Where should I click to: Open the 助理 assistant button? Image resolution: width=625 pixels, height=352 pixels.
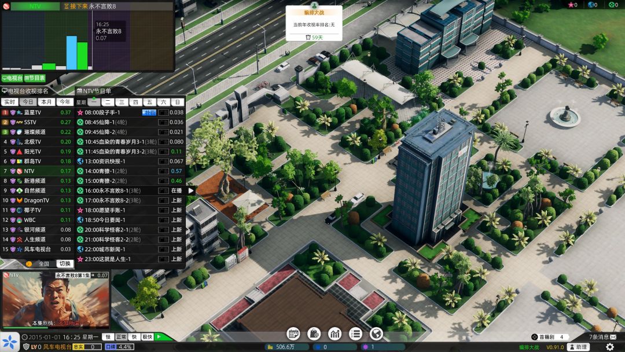tap(578, 347)
